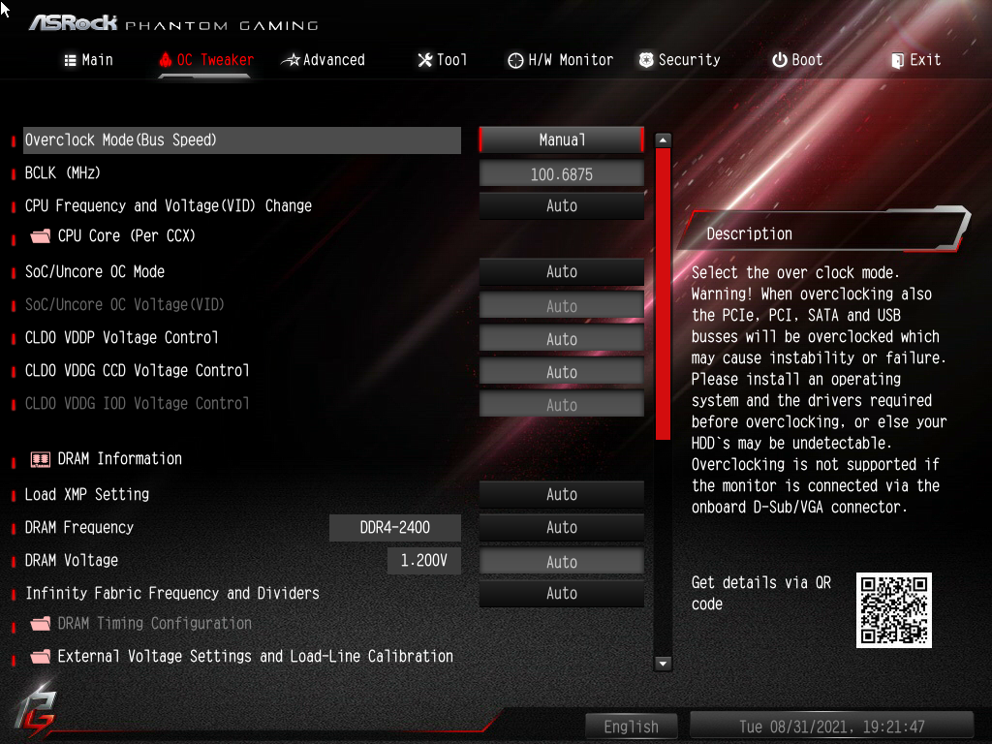Click the Main tab list icon
Screen dimensions: 992x744
[x=70, y=60]
